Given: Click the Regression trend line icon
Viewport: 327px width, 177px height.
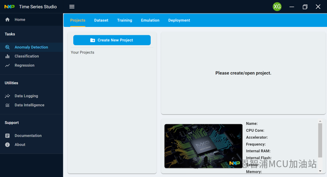Looking at the screenshot, I should click(8, 65).
